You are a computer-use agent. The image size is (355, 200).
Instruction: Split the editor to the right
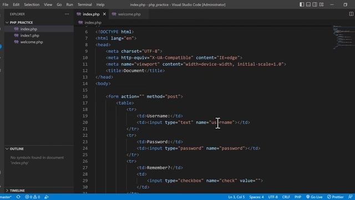pyautogui.click(x=351, y=14)
